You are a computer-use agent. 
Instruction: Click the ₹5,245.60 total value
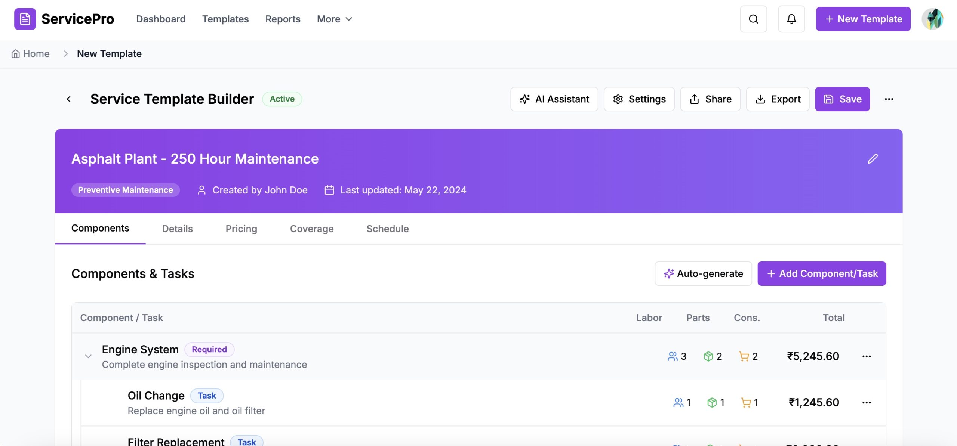pyautogui.click(x=813, y=356)
